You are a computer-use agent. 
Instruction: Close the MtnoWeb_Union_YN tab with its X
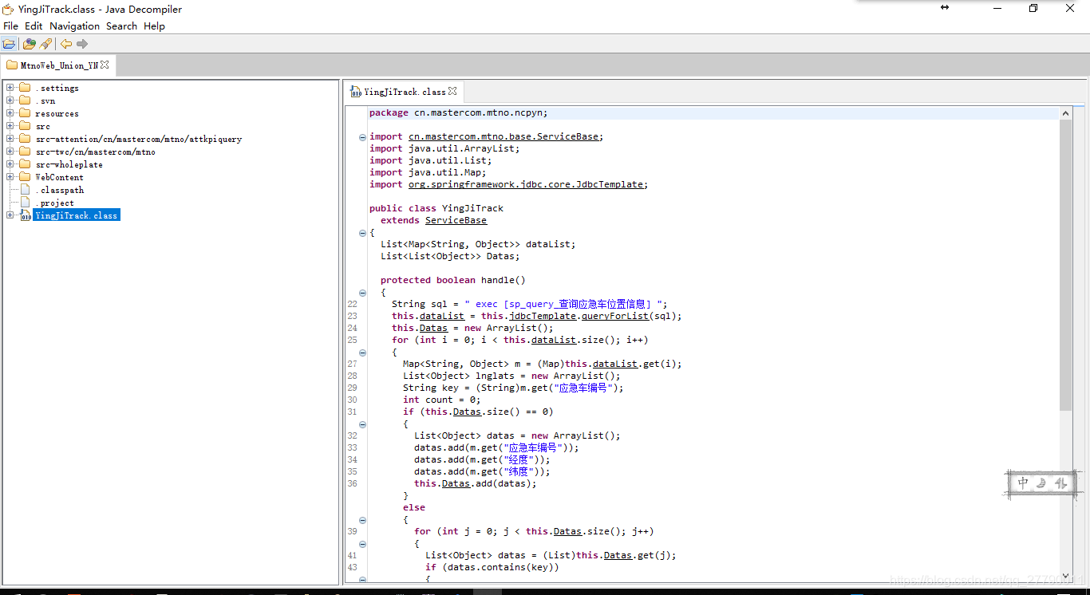pos(105,65)
